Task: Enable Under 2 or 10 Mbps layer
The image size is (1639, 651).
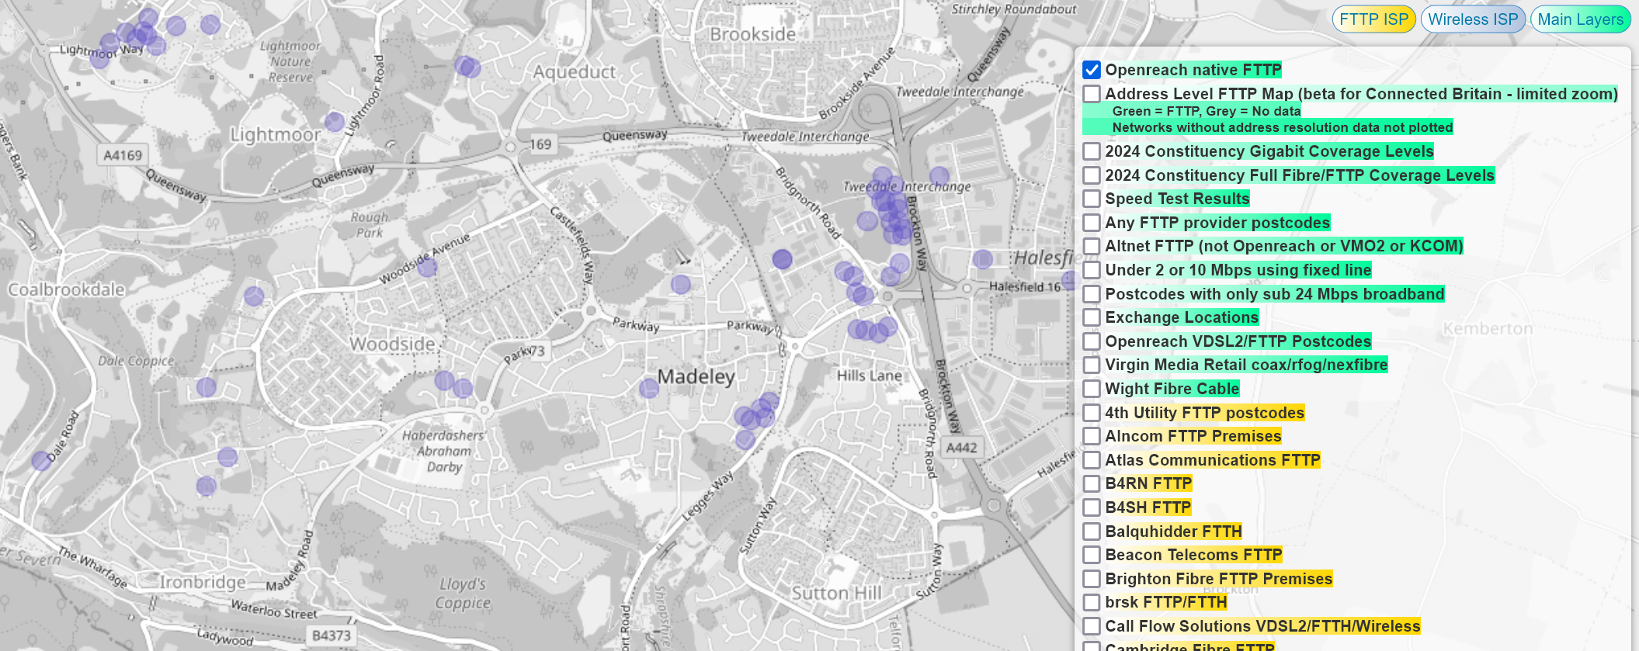Action: point(1092,270)
